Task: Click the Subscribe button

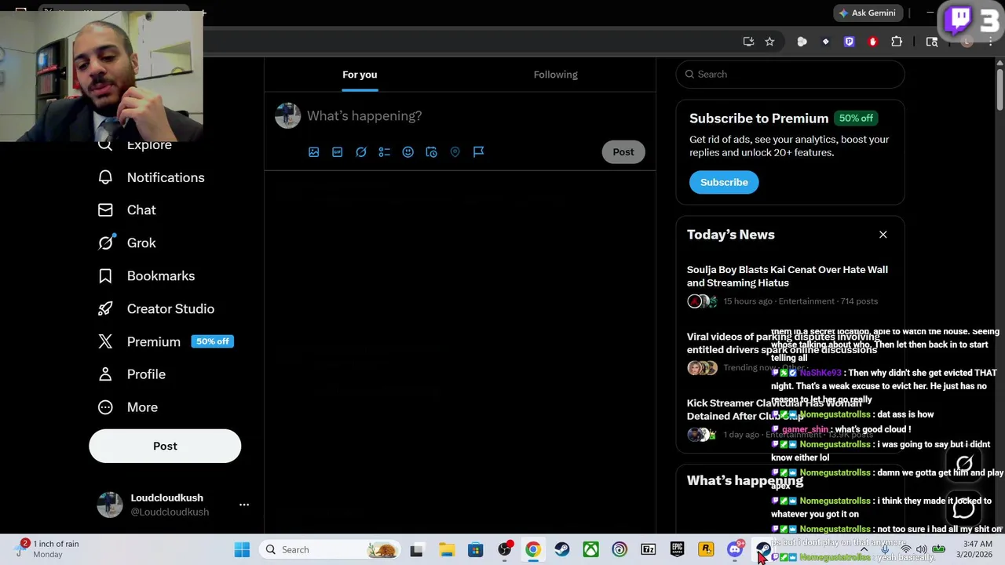Action: [x=724, y=182]
